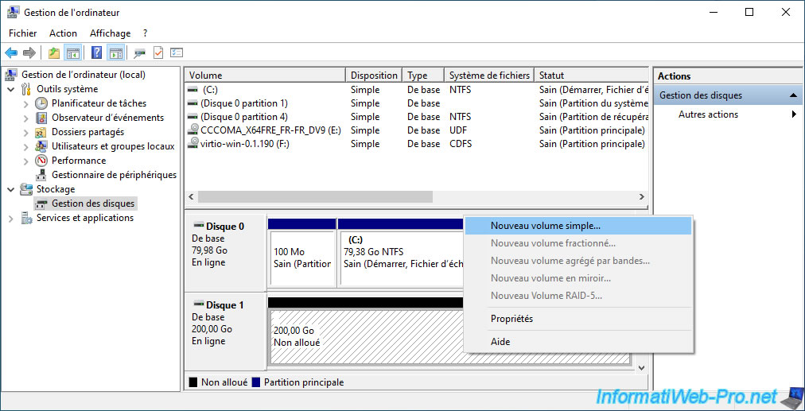The width and height of the screenshot is (805, 411).
Task: Click the Performance gauge icon
Action: tap(41, 161)
